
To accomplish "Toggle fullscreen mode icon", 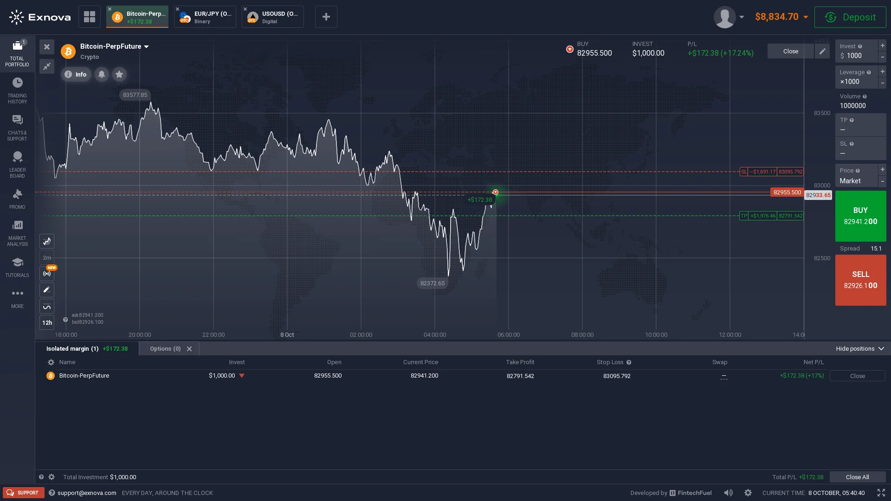I will click(881, 493).
